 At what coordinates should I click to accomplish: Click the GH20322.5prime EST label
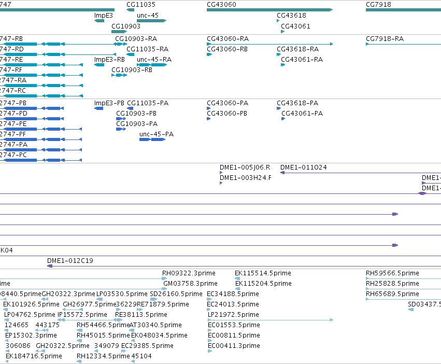(63, 346)
